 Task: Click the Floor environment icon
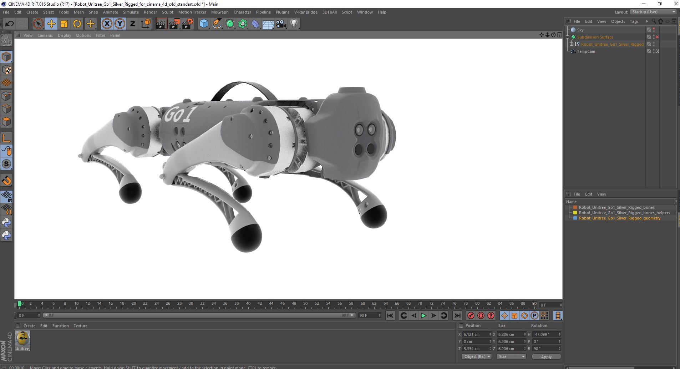tap(268, 24)
